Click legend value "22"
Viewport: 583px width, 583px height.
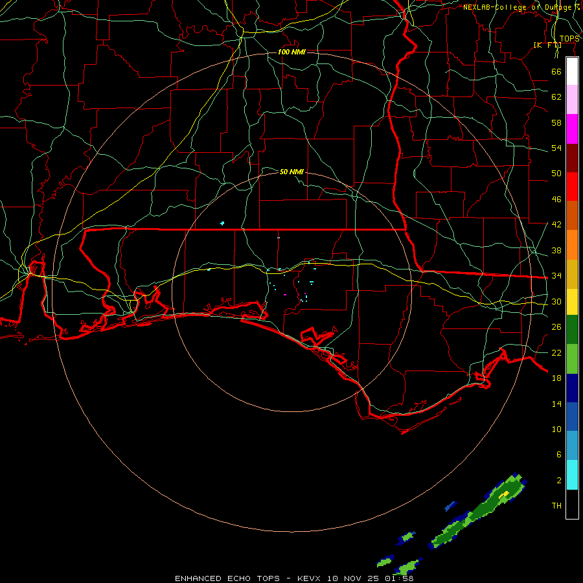tap(556, 353)
